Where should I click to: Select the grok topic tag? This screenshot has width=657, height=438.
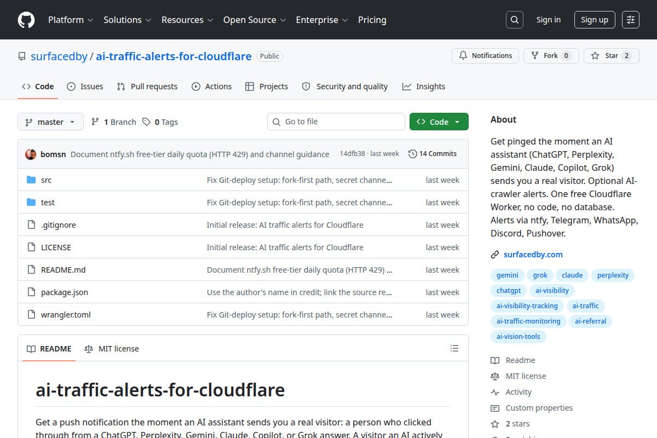pos(540,275)
